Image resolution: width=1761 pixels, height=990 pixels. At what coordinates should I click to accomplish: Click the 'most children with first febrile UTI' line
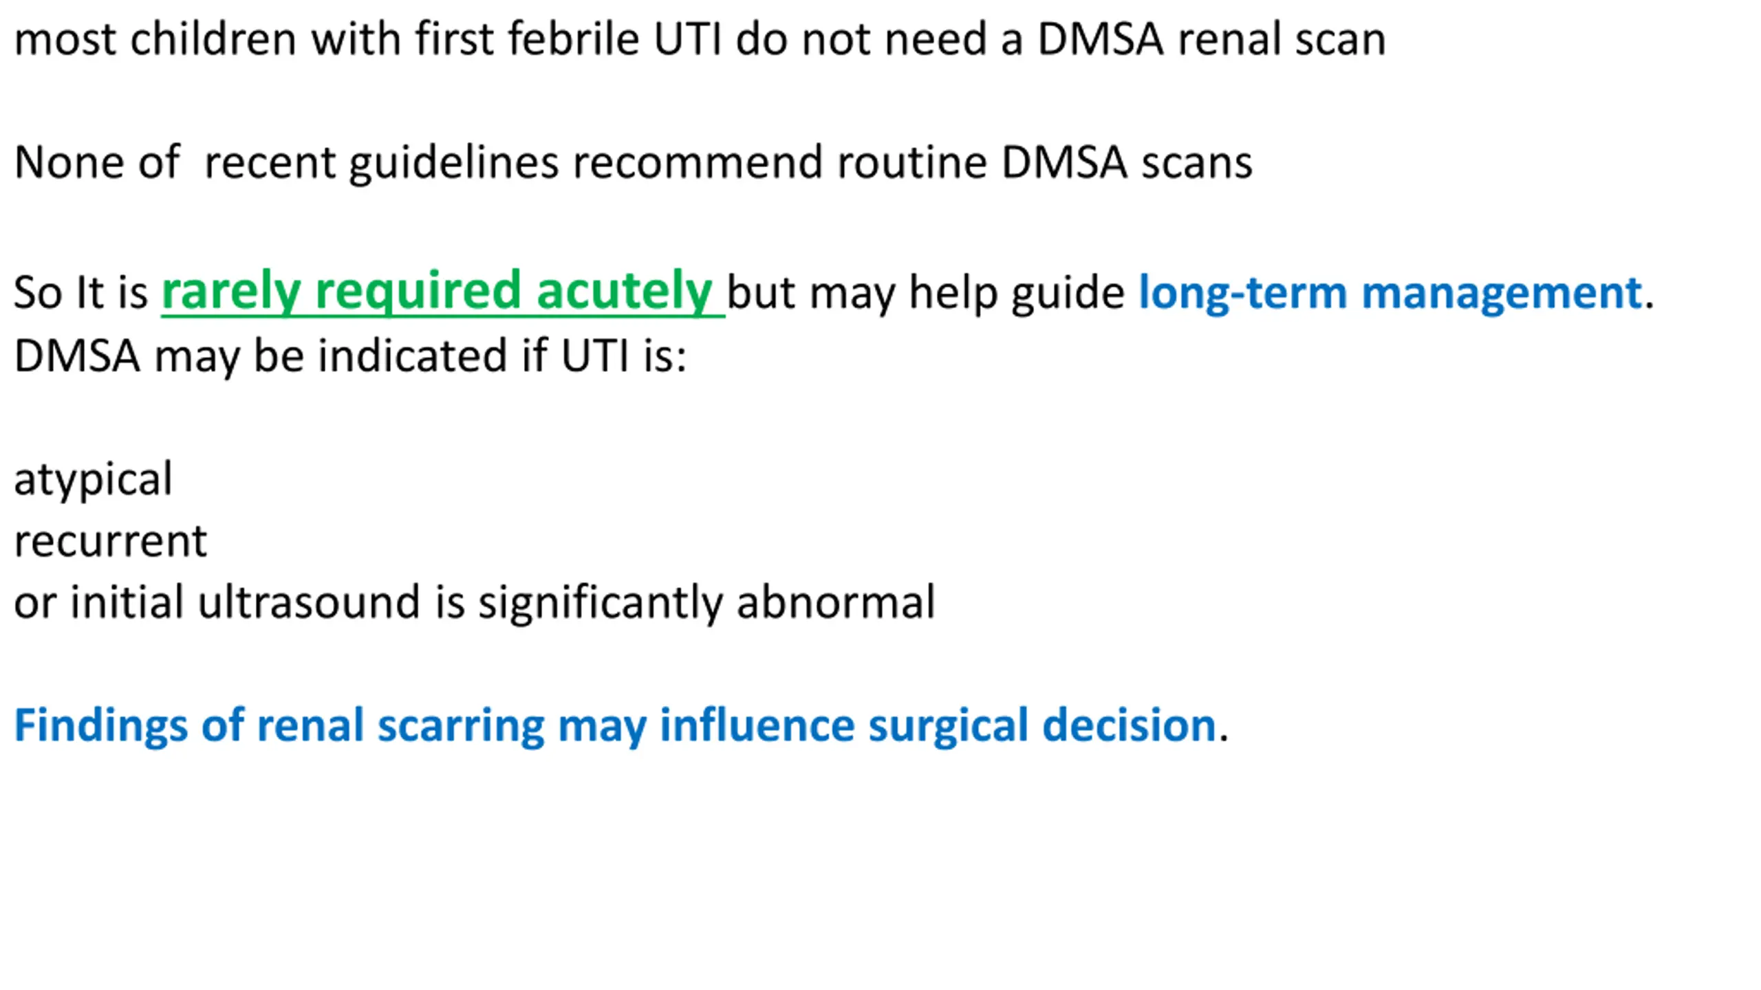click(700, 39)
